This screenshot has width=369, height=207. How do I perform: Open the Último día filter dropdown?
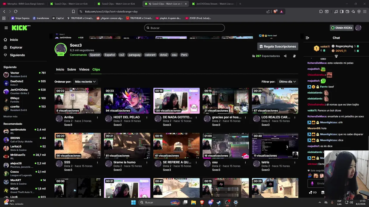287,82
